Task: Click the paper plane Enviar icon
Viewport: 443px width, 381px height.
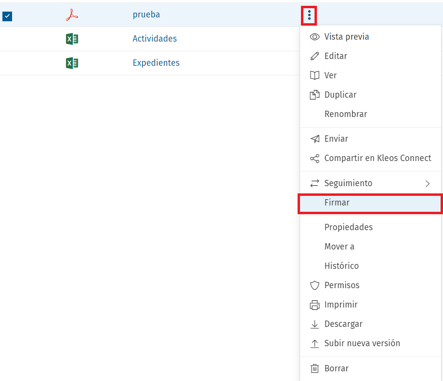Action: pos(314,139)
